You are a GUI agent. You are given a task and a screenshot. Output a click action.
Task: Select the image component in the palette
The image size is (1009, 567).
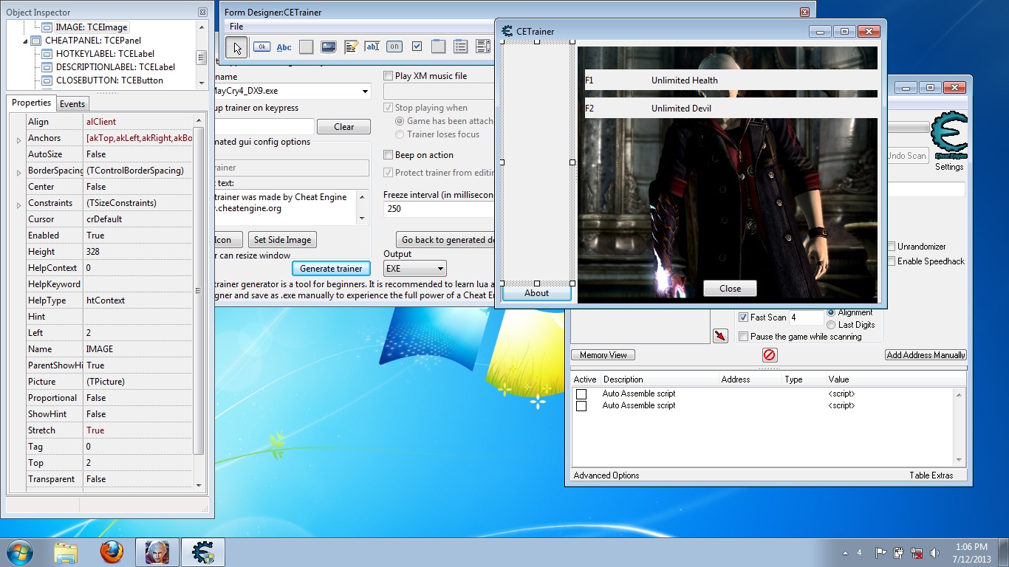coord(328,47)
